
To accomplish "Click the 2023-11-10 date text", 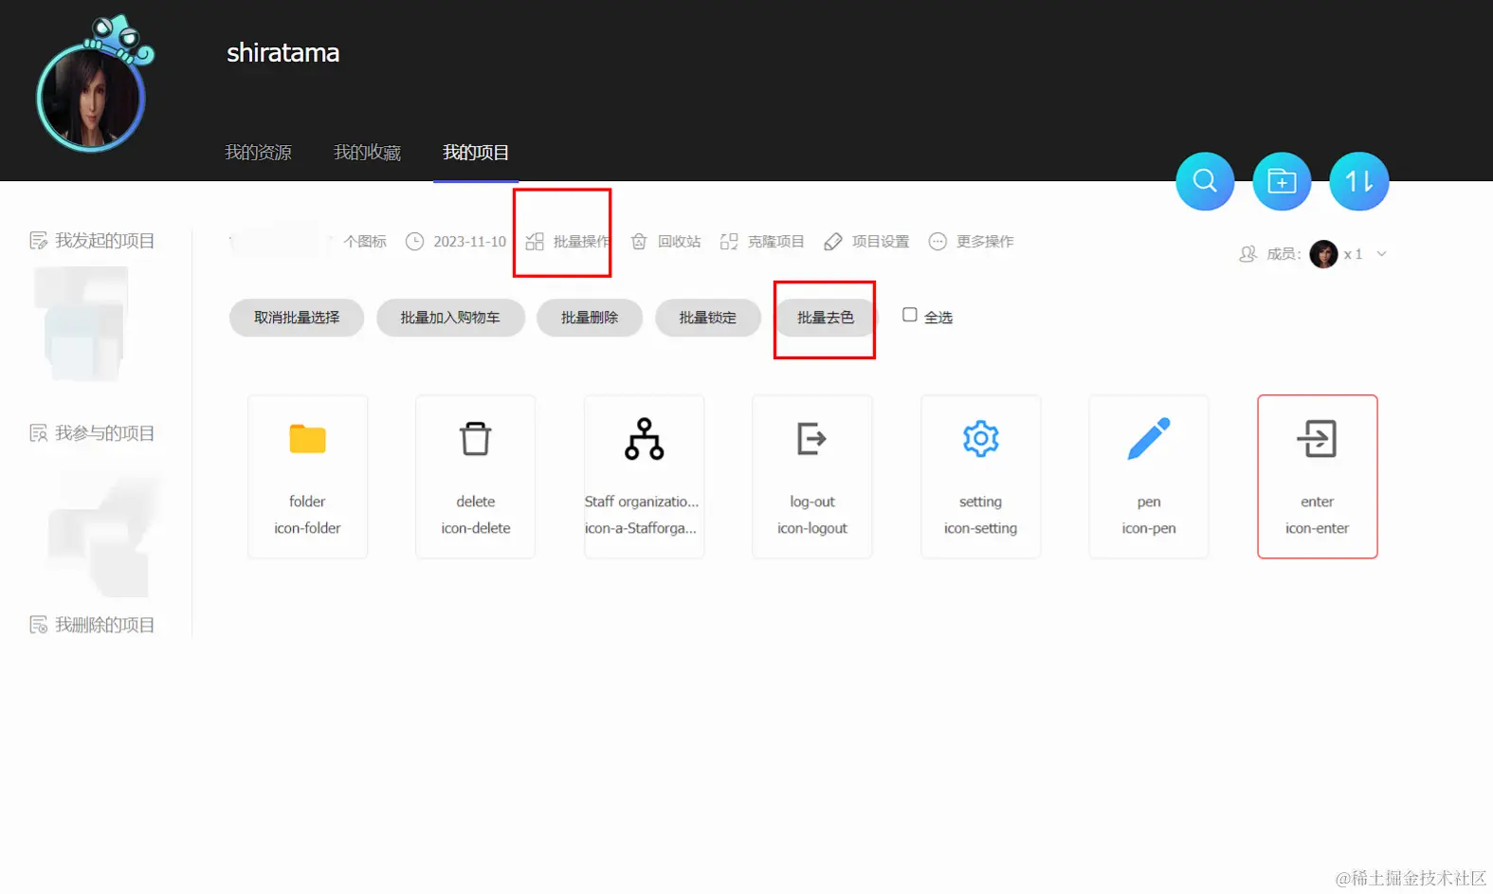I will (470, 242).
